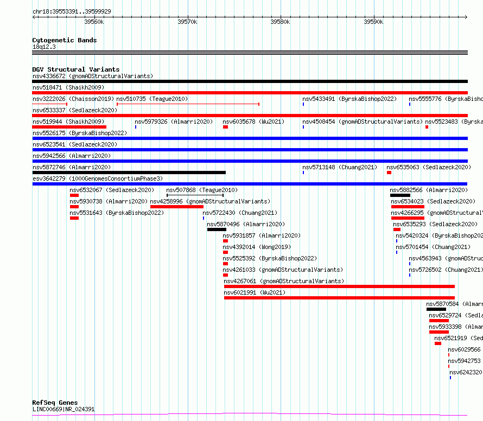Viewport: 483px width, 421px height.
Task: Click the chr18:39553391..39599929 coordinate label
Action: 72,11
